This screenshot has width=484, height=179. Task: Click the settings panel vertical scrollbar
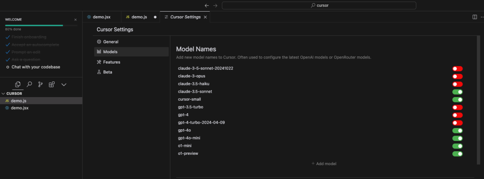[x=479, y=100]
